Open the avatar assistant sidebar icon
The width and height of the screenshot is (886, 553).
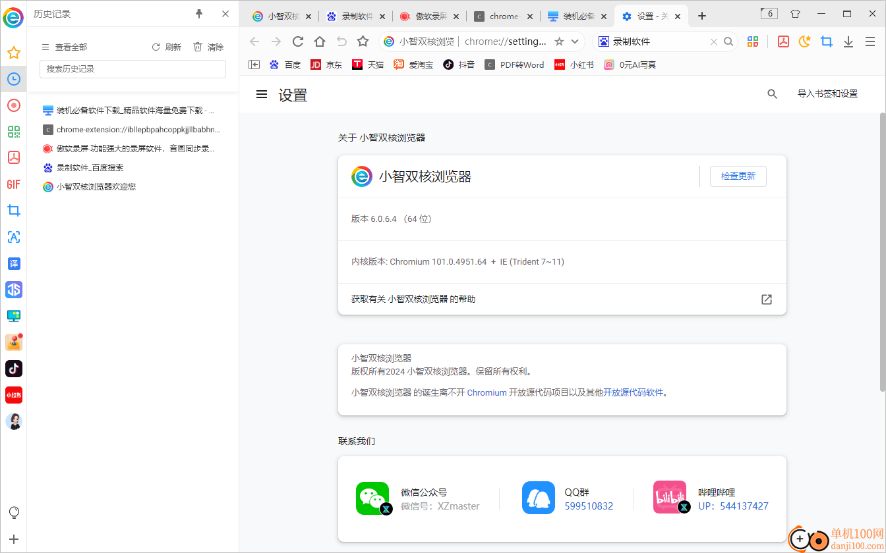pos(13,421)
